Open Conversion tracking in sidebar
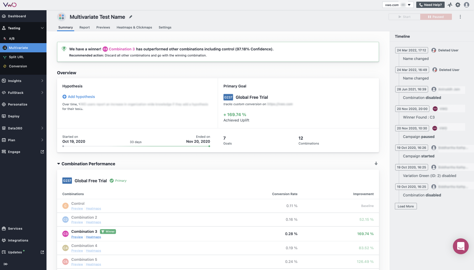 click(23, 66)
